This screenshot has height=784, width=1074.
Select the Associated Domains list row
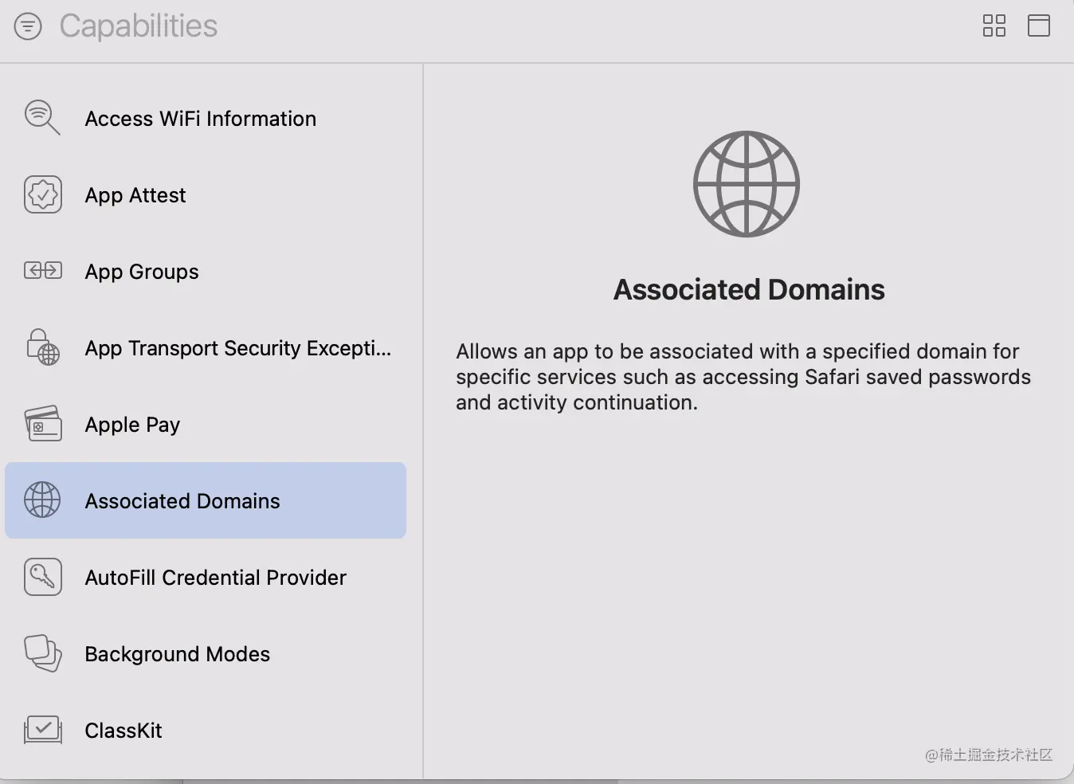[206, 500]
